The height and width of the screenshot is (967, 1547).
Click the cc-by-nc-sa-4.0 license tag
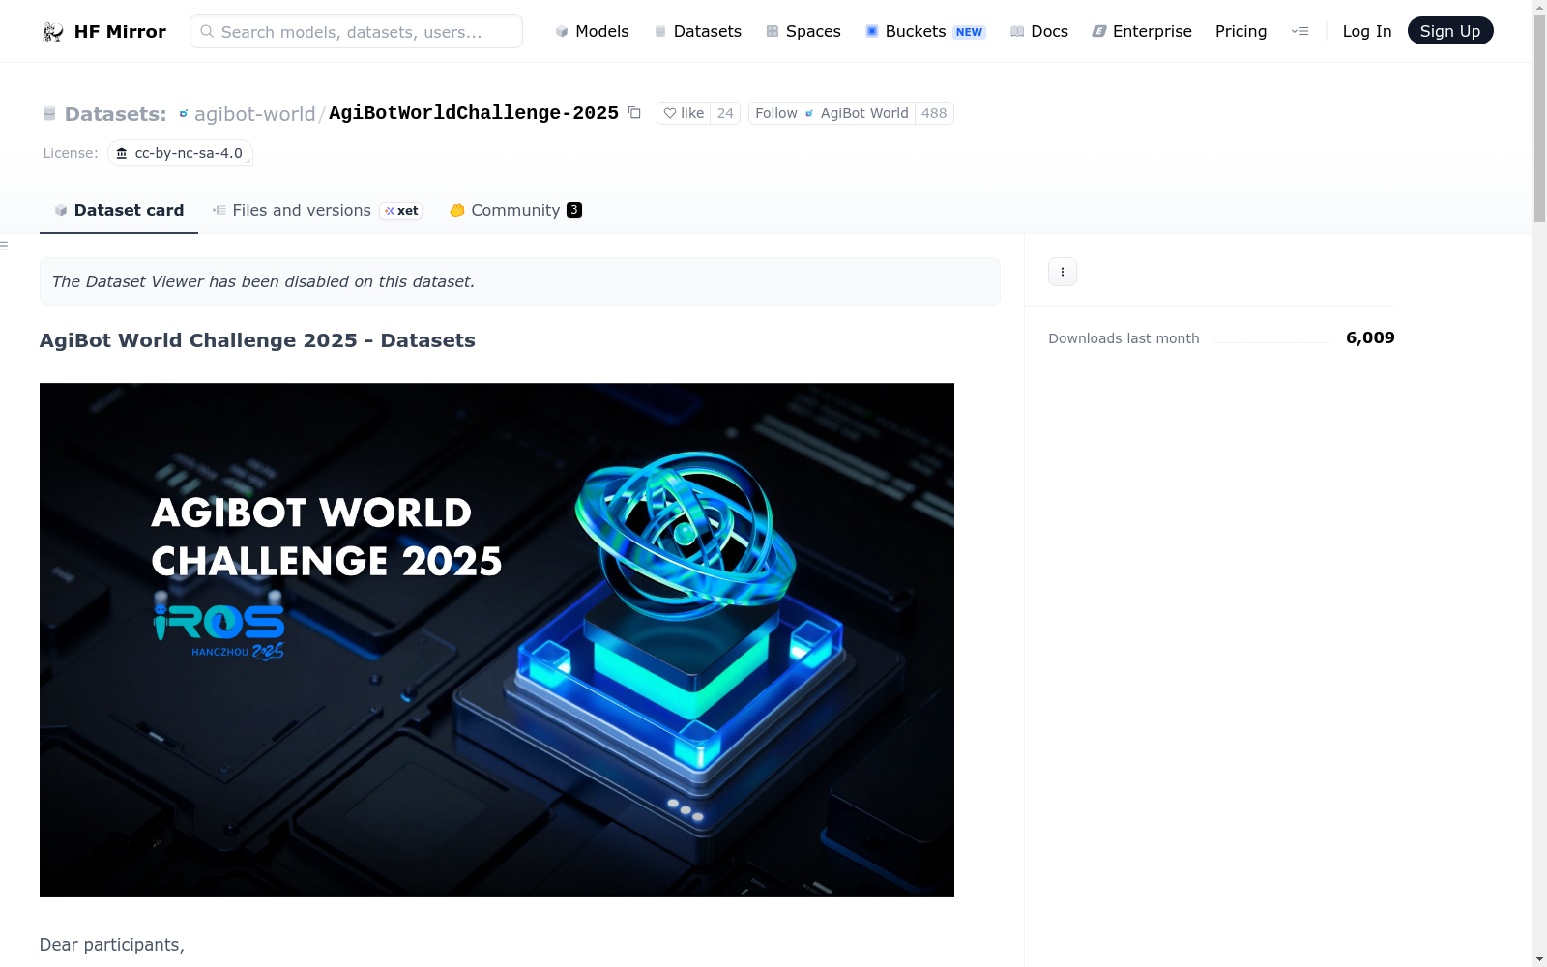point(180,153)
